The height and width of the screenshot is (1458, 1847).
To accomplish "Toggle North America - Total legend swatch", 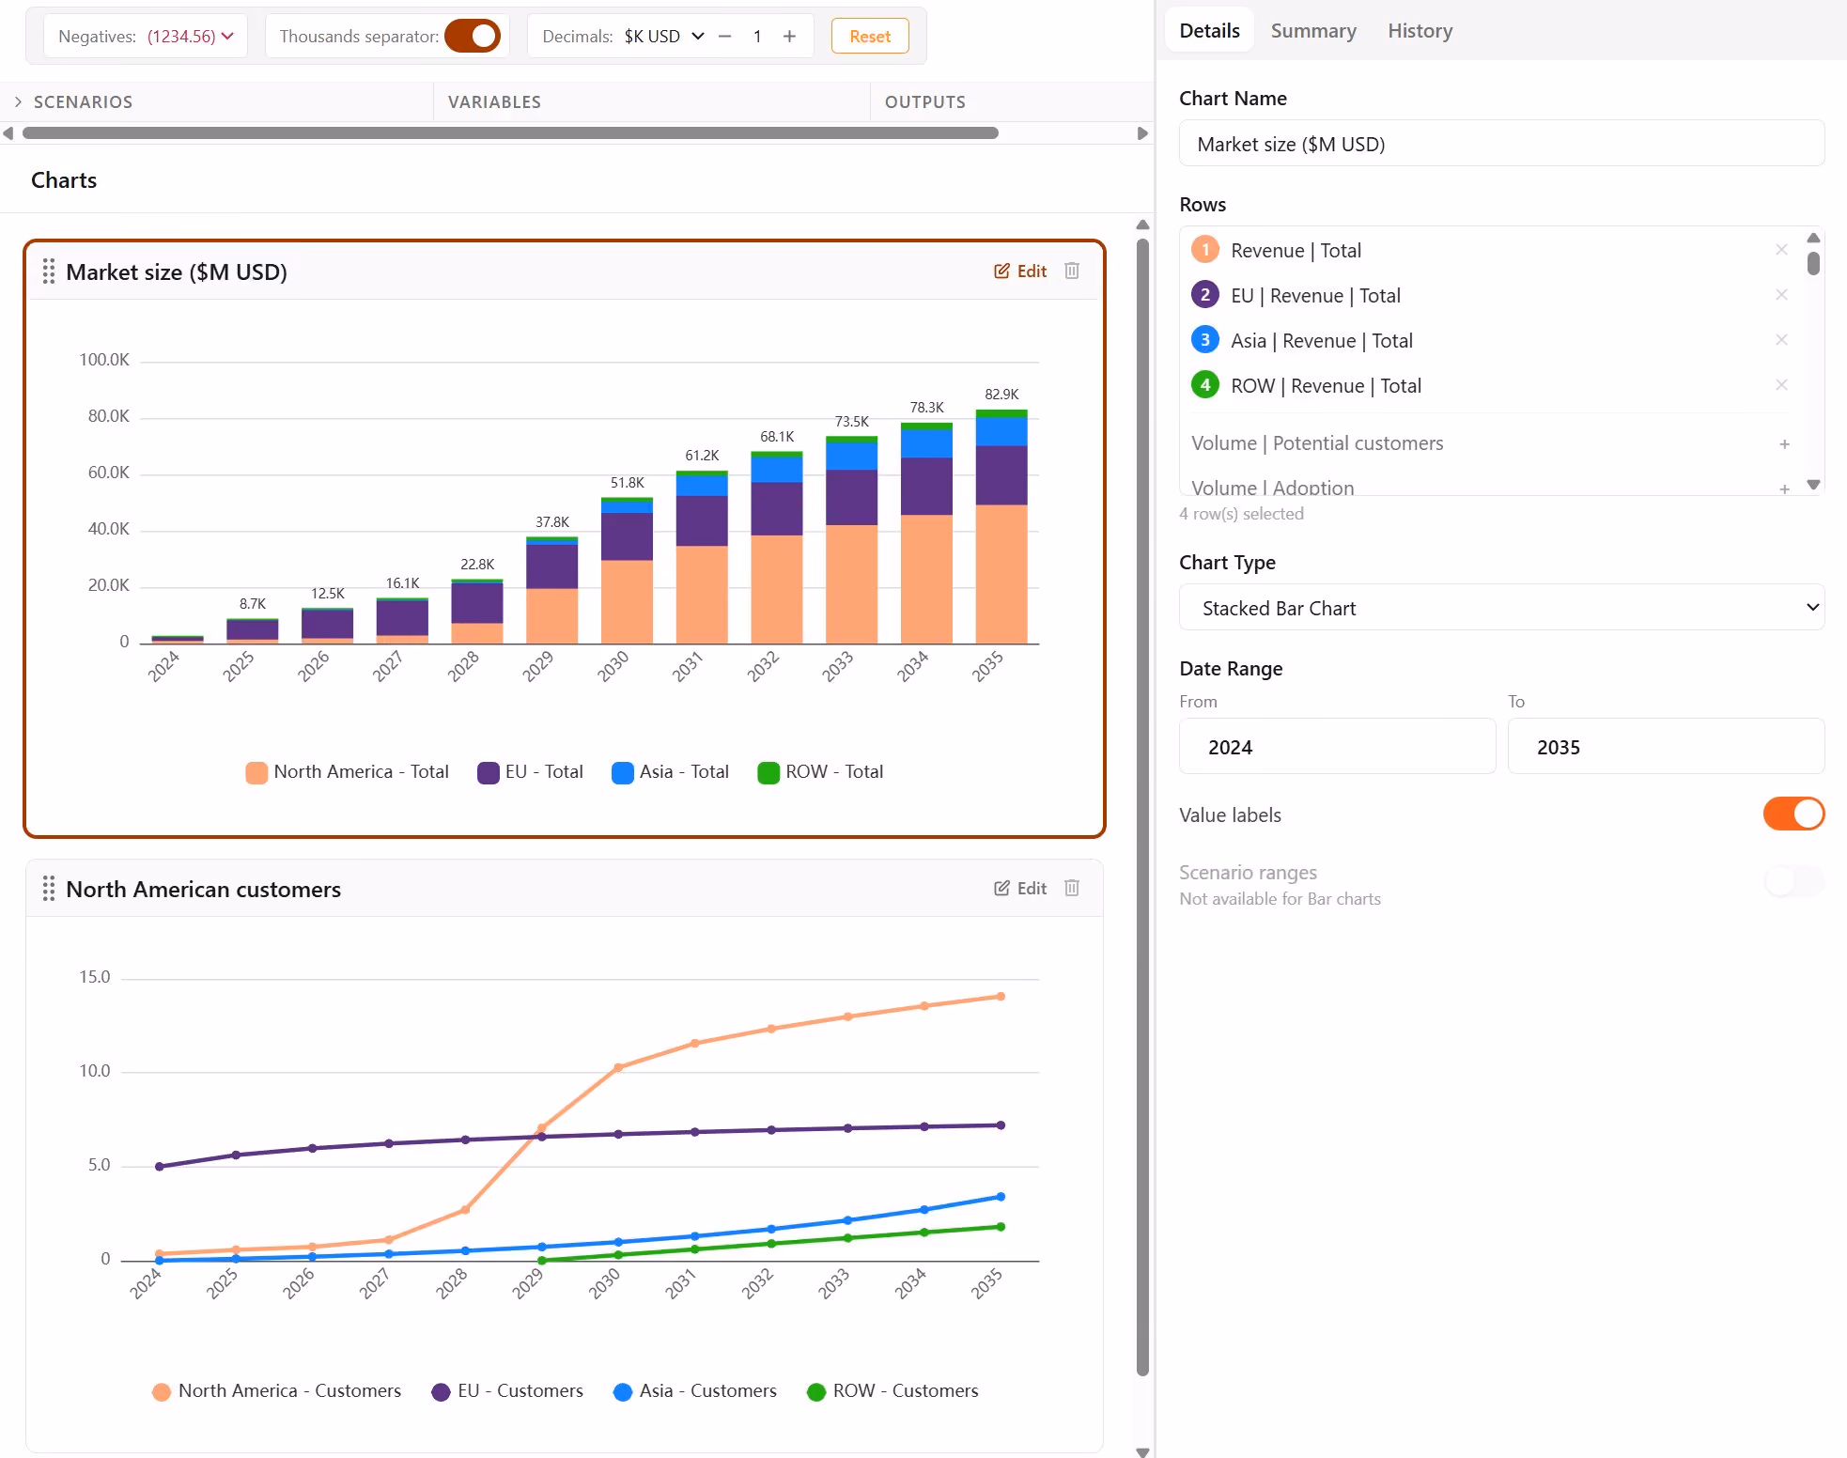I will click(x=256, y=772).
